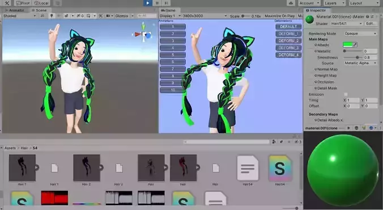Open the 3800x3000 resolution dropdown
Screen dimensions: 383x210
(205, 16)
